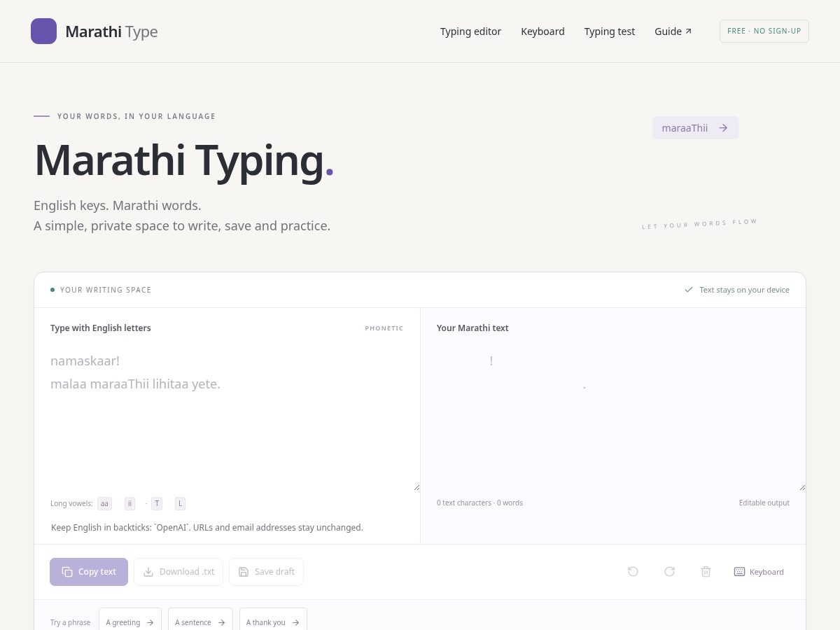The height and width of the screenshot is (630, 840).
Task: Click the 'Keep English in backticks' tip
Action: 207,527
